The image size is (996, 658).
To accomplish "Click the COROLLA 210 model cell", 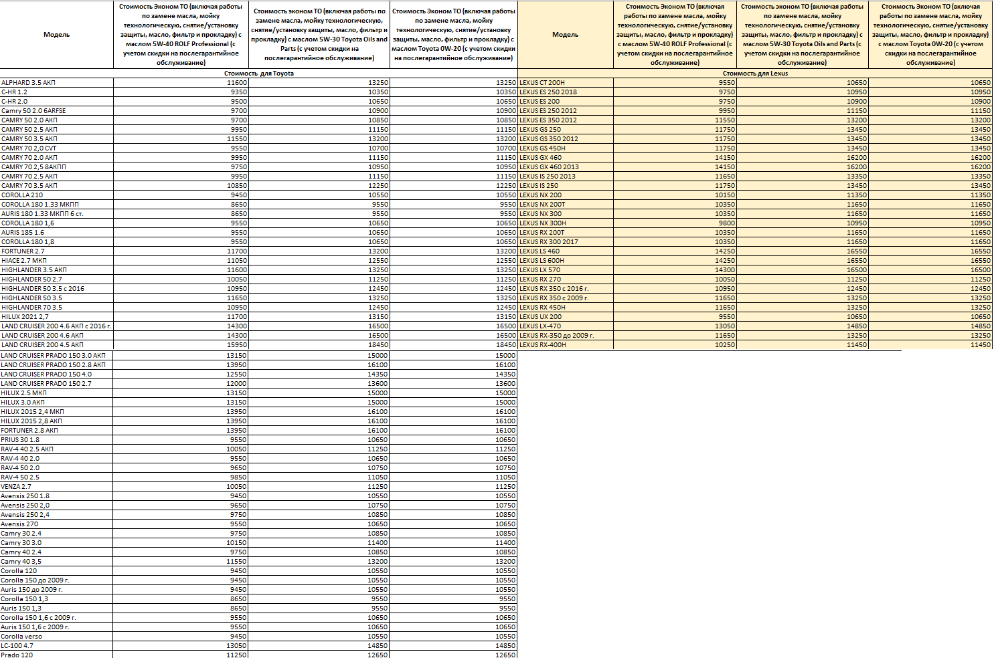I will pyautogui.click(x=57, y=195).
